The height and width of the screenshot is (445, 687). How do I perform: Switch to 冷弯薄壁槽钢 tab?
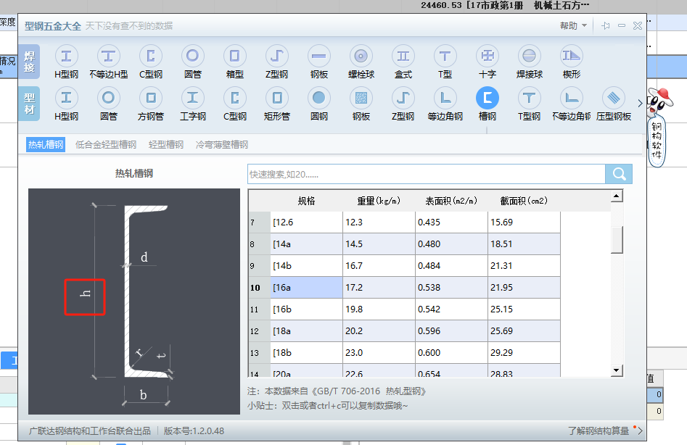click(222, 144)
